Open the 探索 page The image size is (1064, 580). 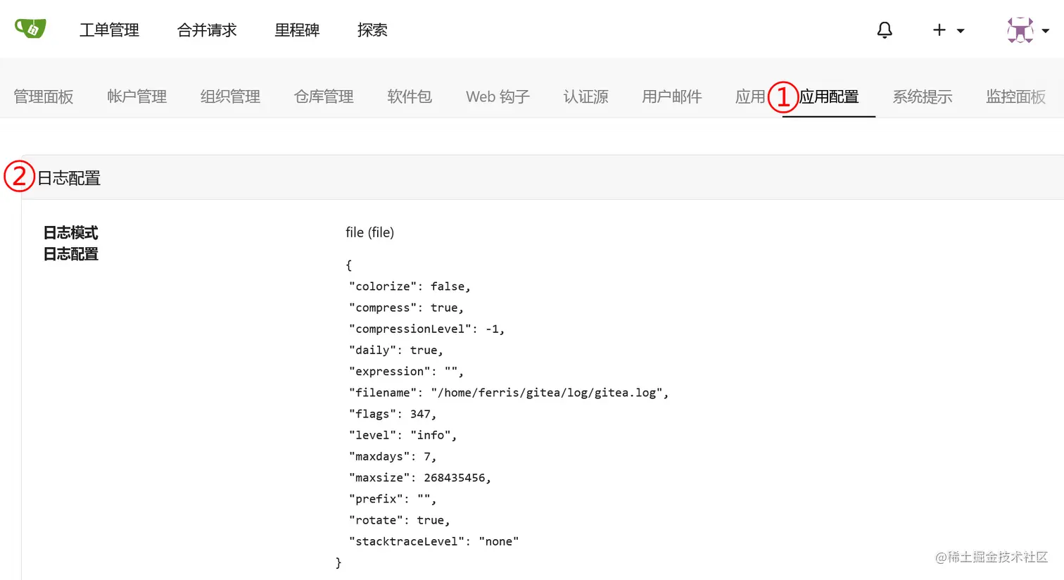[x=372, y=30]
